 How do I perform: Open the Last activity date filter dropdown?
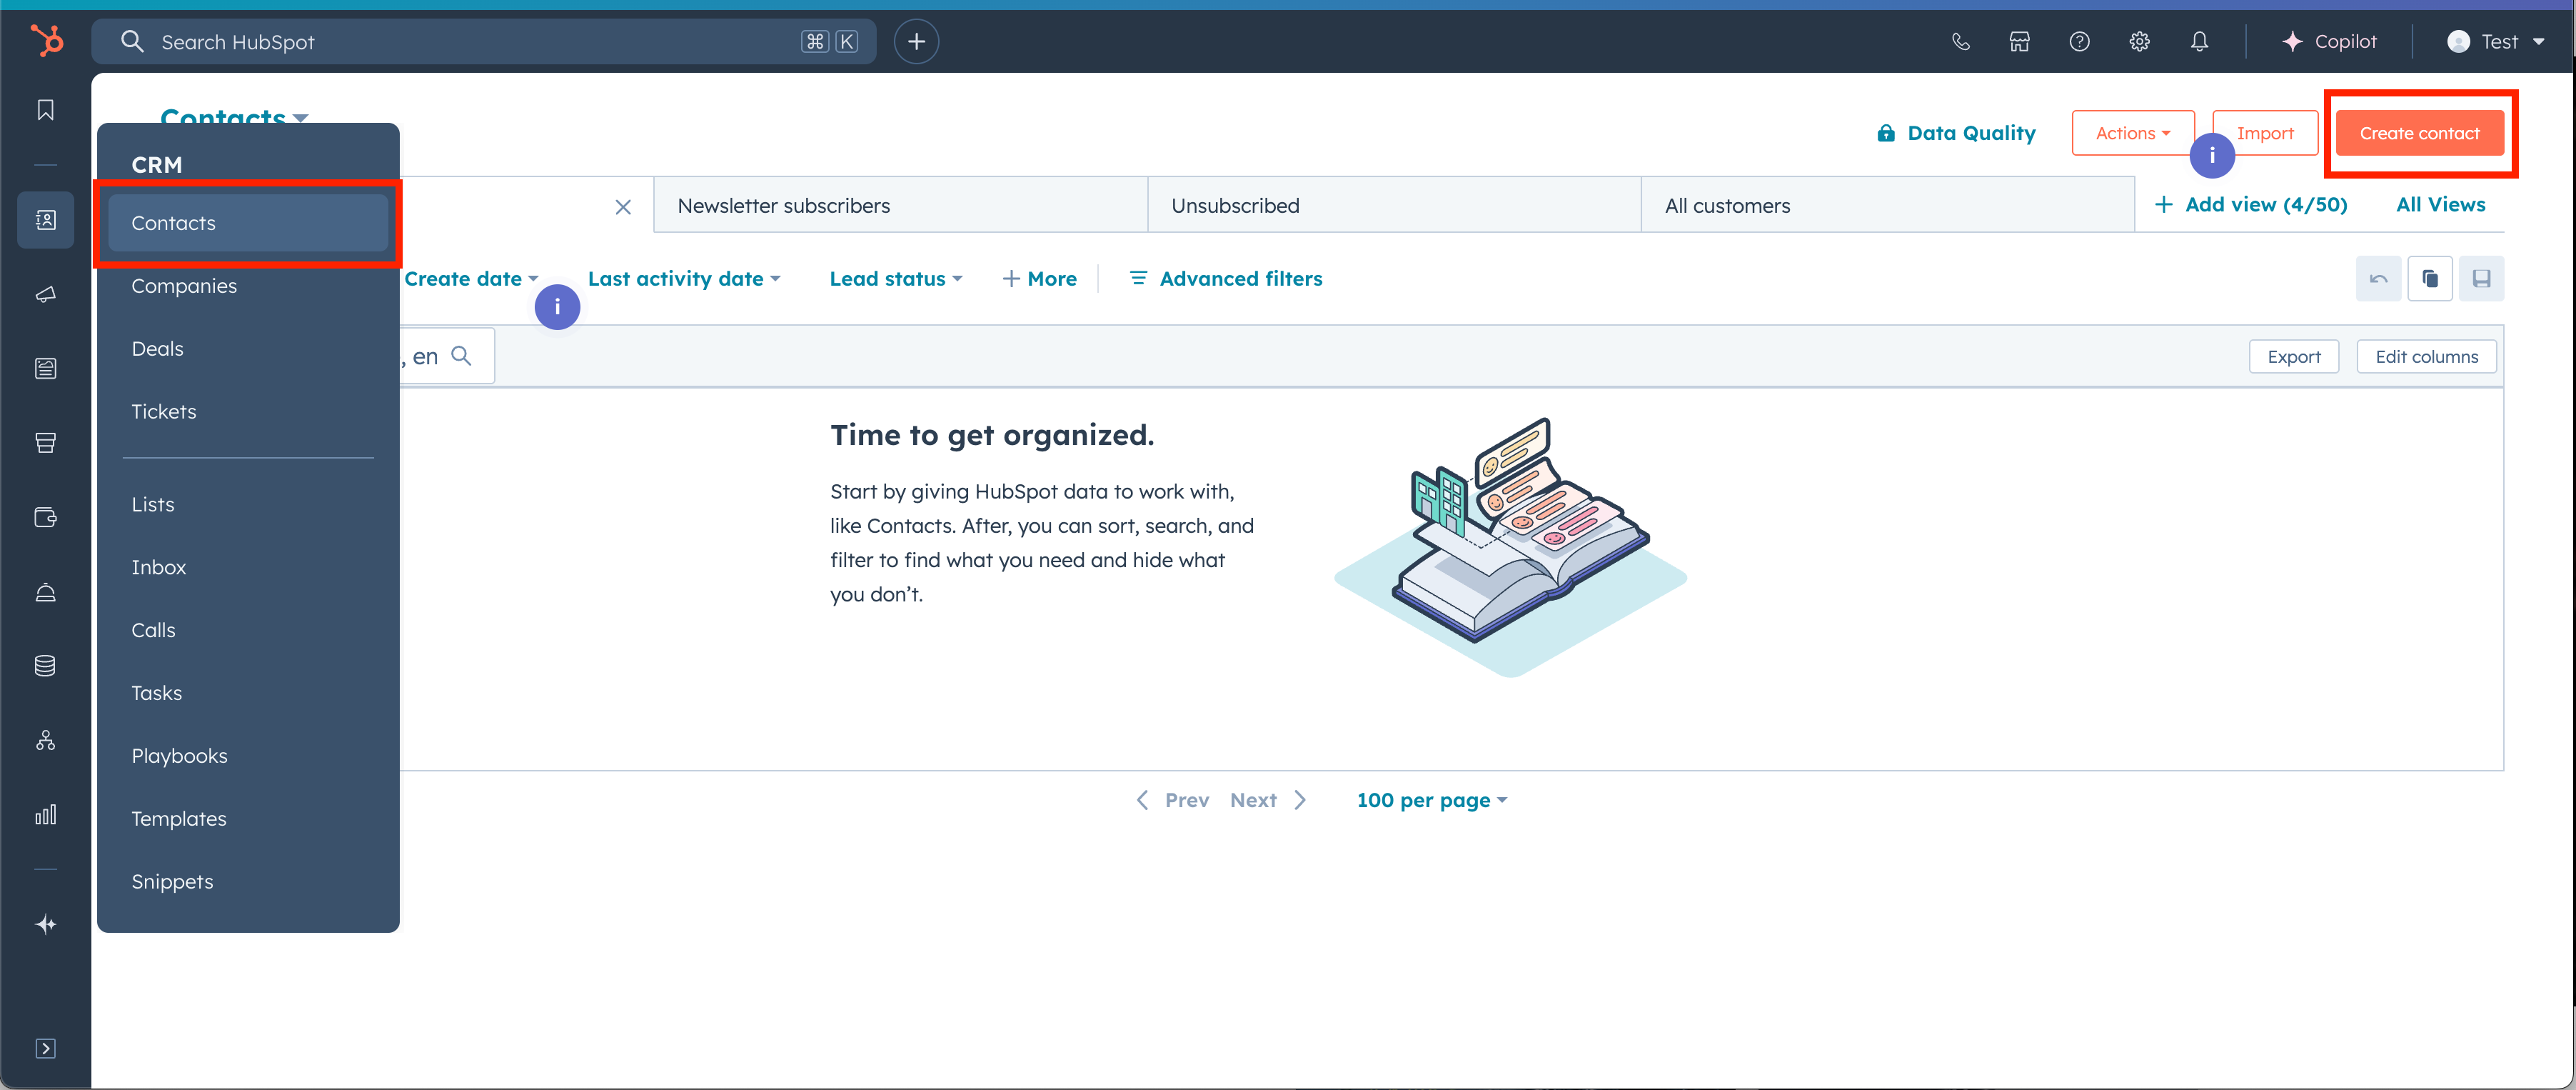pos(684,279)
